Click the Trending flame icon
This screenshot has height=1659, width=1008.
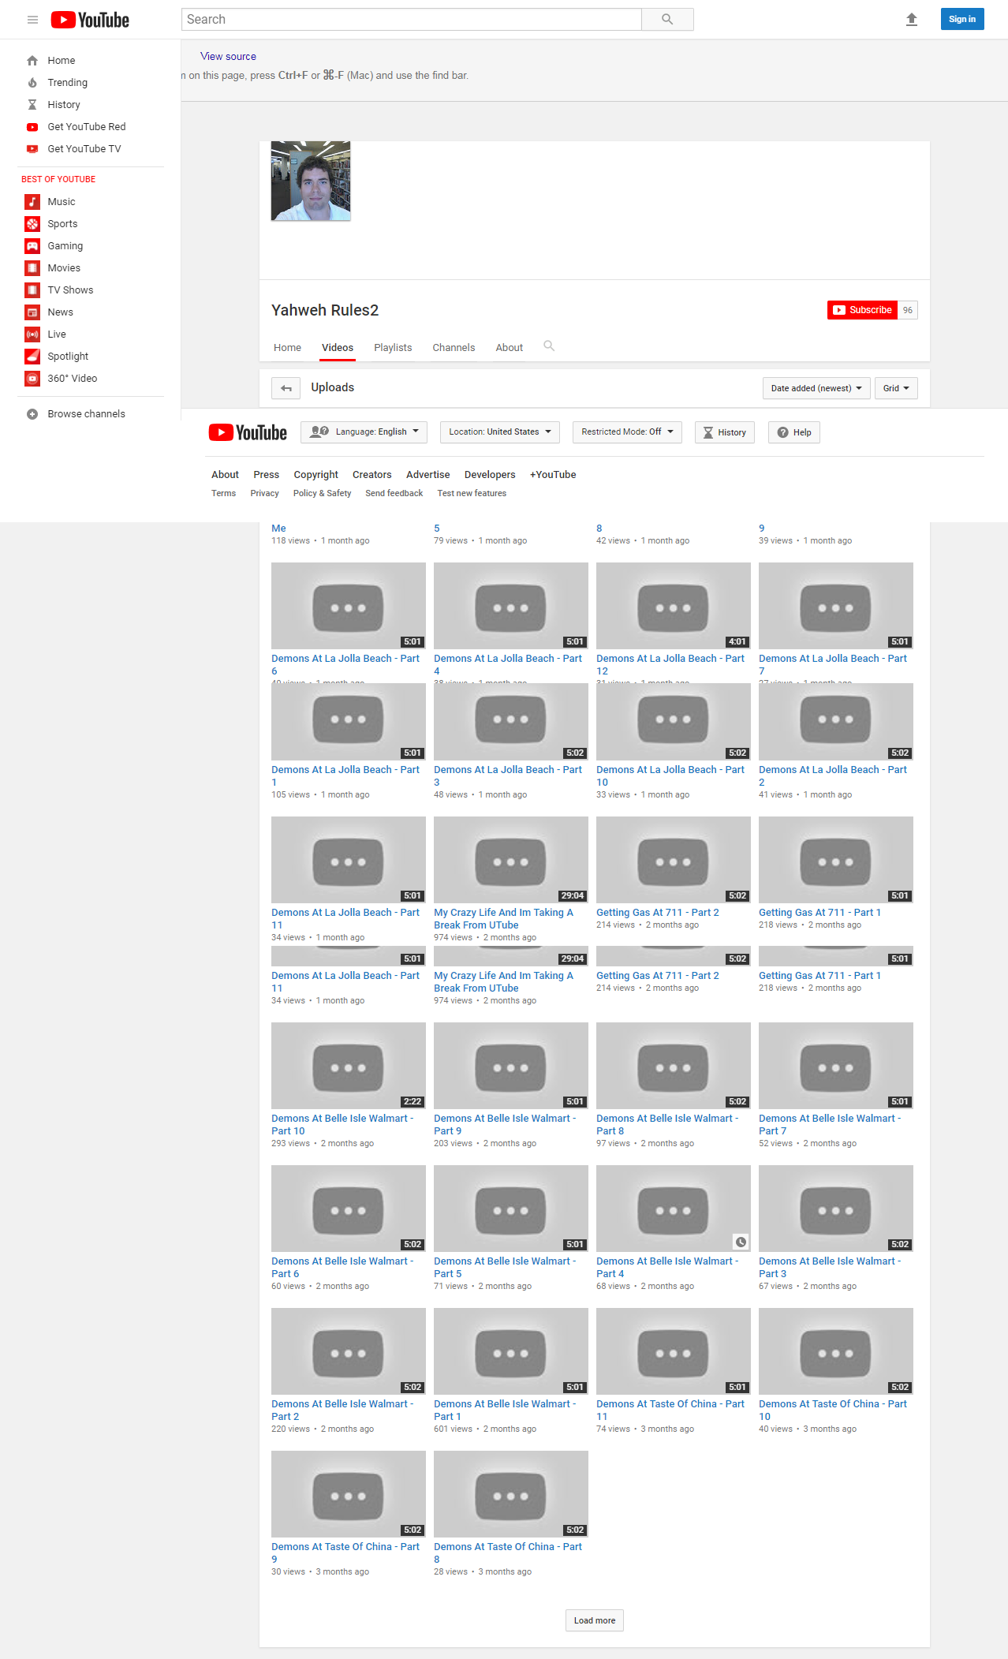tap(32, 83)
